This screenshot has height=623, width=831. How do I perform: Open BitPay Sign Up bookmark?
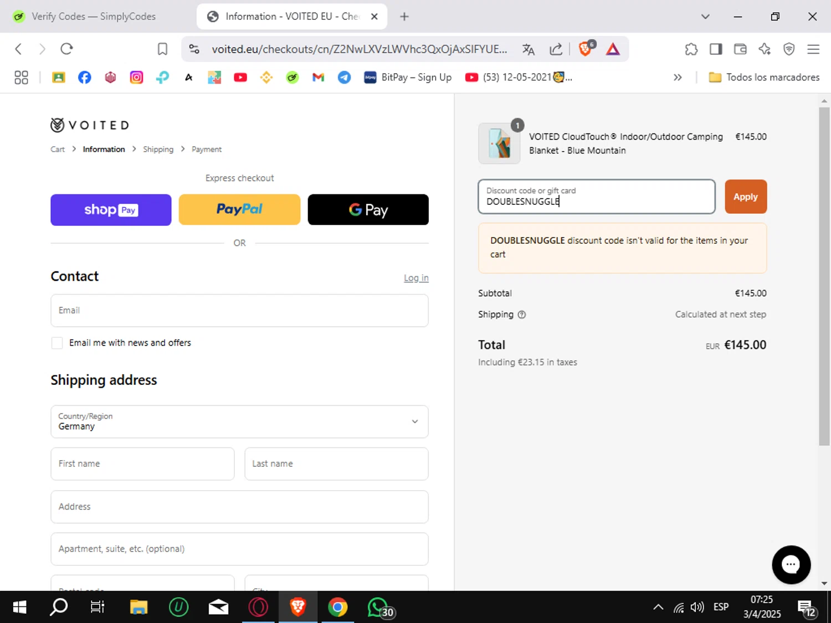point(408,78)
